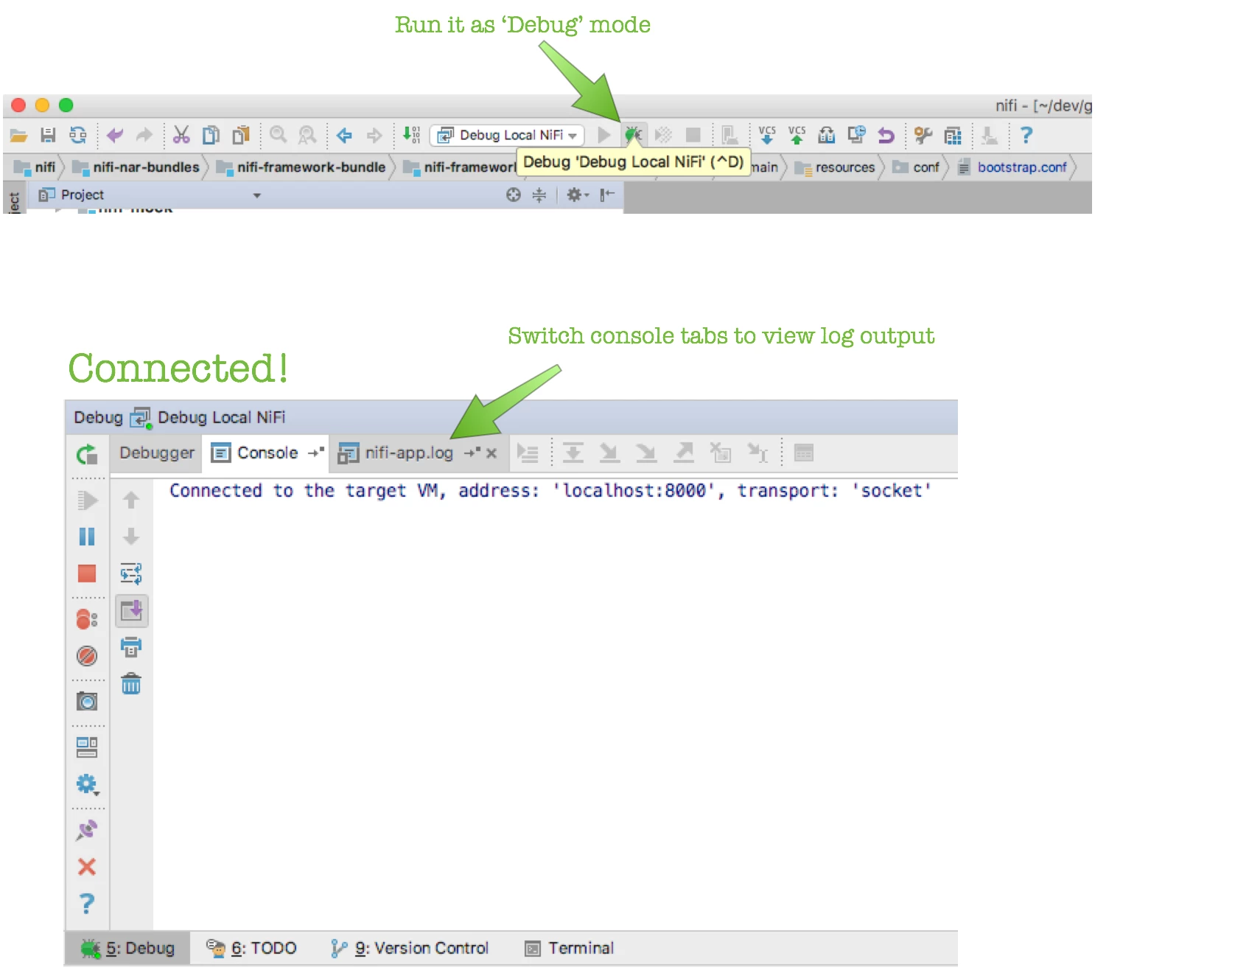Open the 6: TODO tool window

(x=251, y=948)
